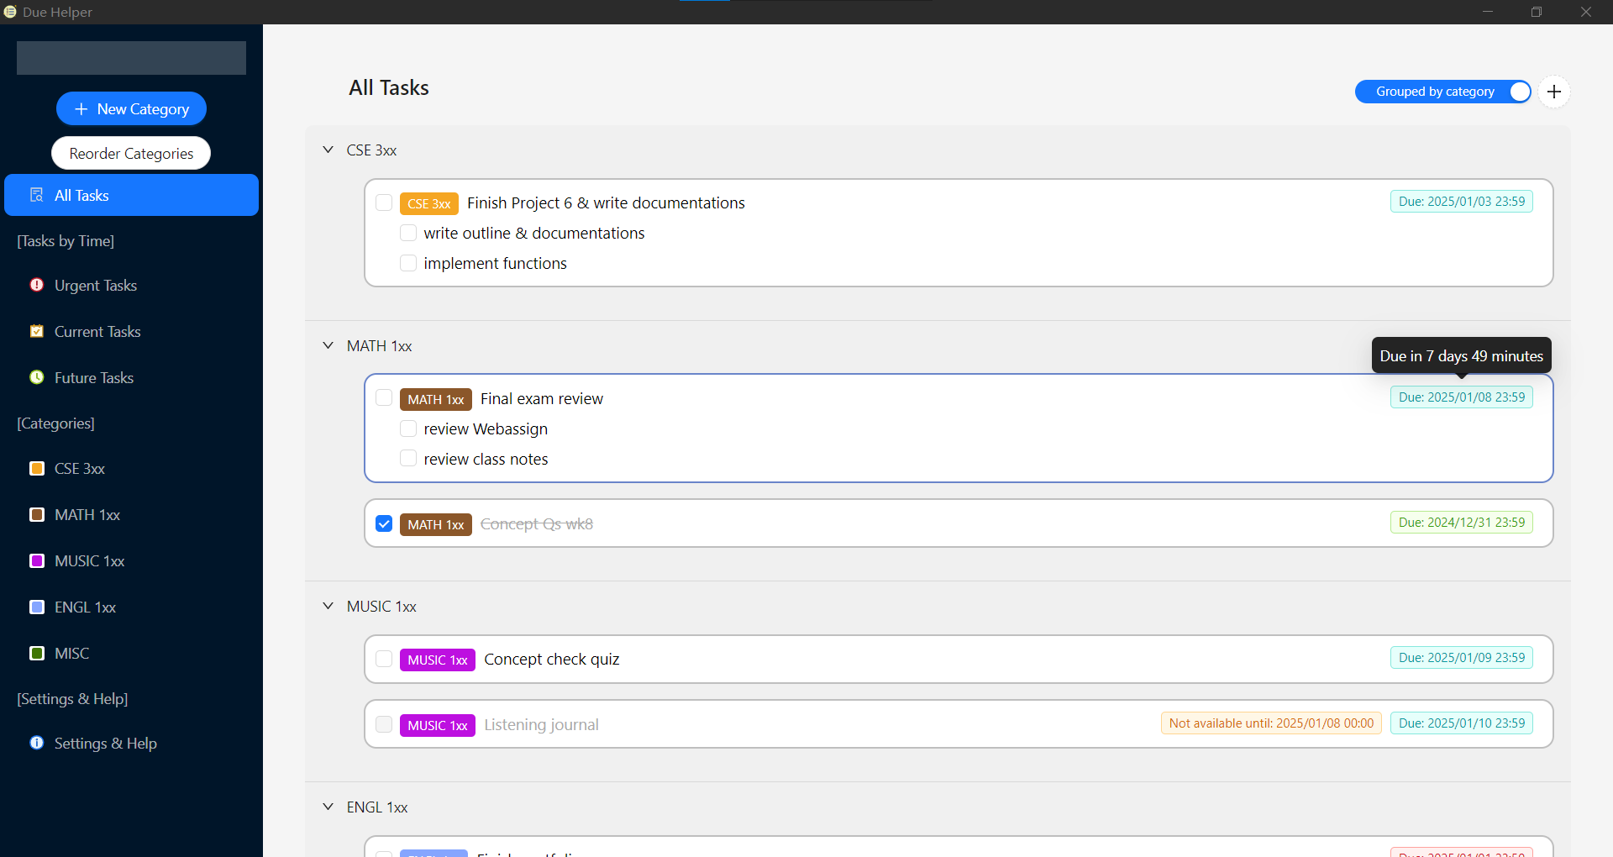Click Finish Project 6 & write documentations

pos(606,202)
